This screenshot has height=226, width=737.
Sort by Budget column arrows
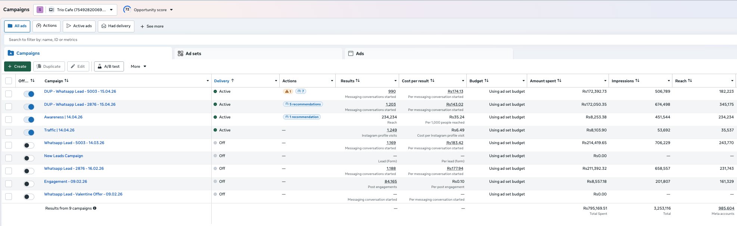pos(486,80)
